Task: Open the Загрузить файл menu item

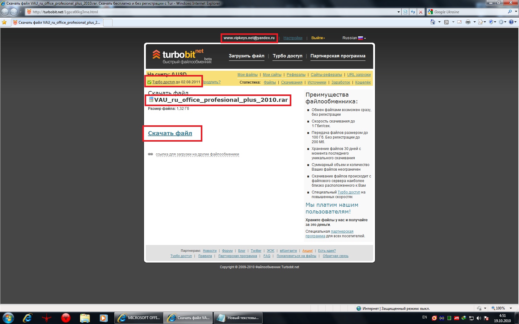Action: [247, 56]
